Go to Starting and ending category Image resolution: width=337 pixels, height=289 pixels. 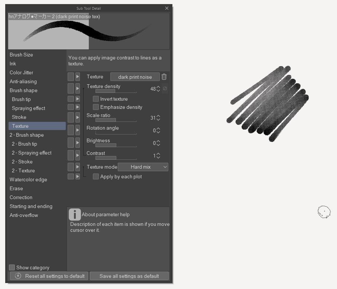pyautogui.click(x=37, y=206)
